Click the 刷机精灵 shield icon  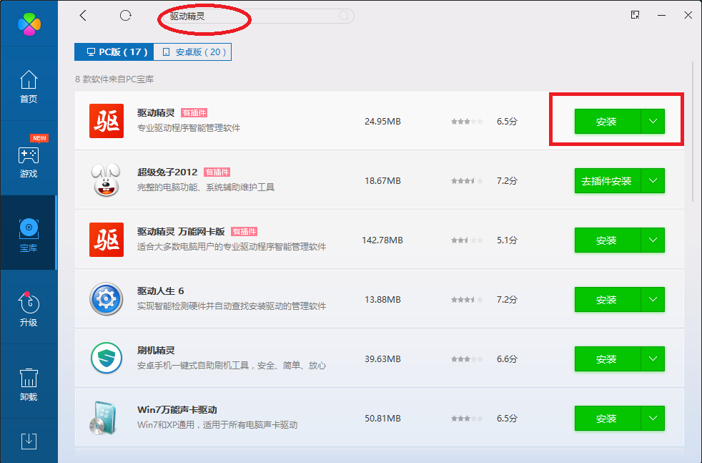(106, 358)
